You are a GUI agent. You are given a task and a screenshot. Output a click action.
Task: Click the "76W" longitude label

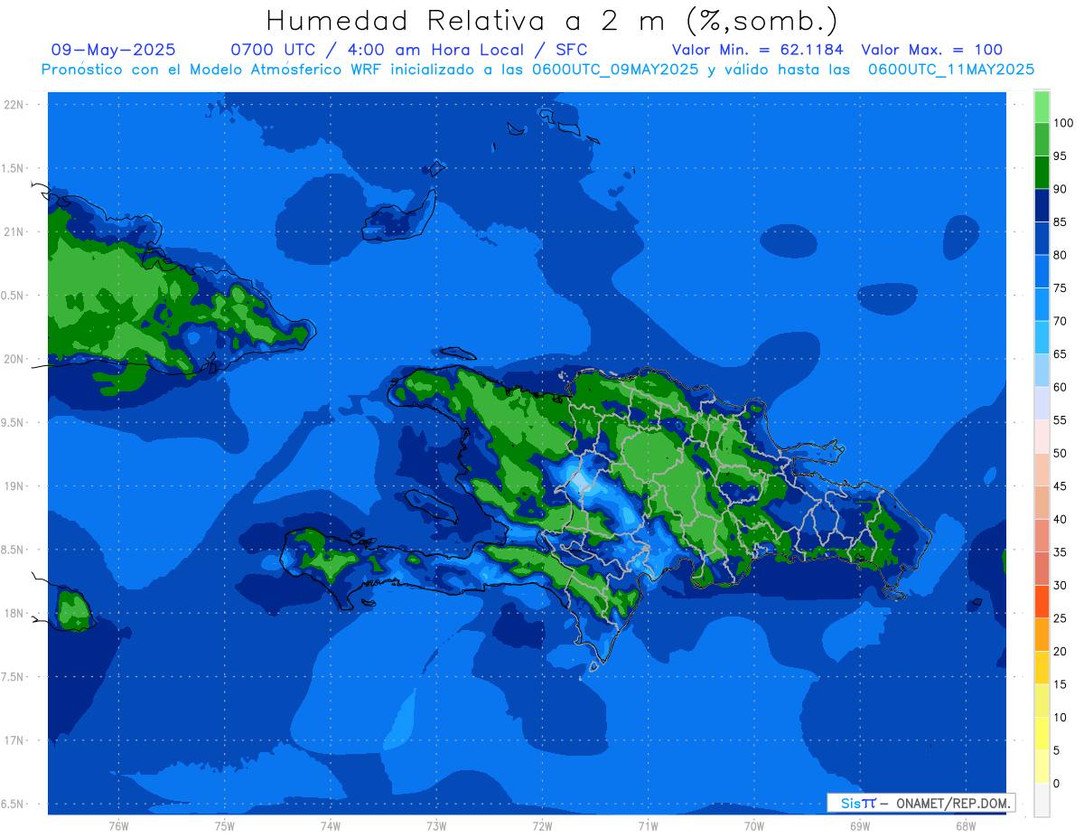click(x=118, y=826)
